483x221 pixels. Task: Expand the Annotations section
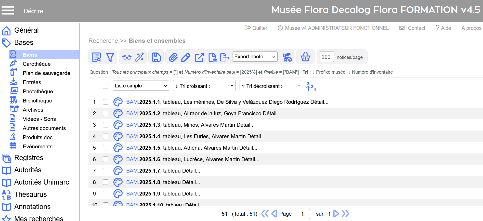[x=32, y=207]
